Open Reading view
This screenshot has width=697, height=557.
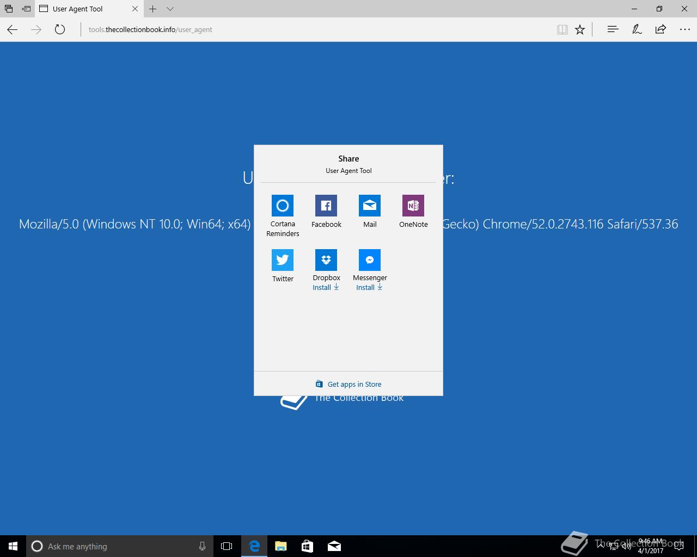(563, 29)
